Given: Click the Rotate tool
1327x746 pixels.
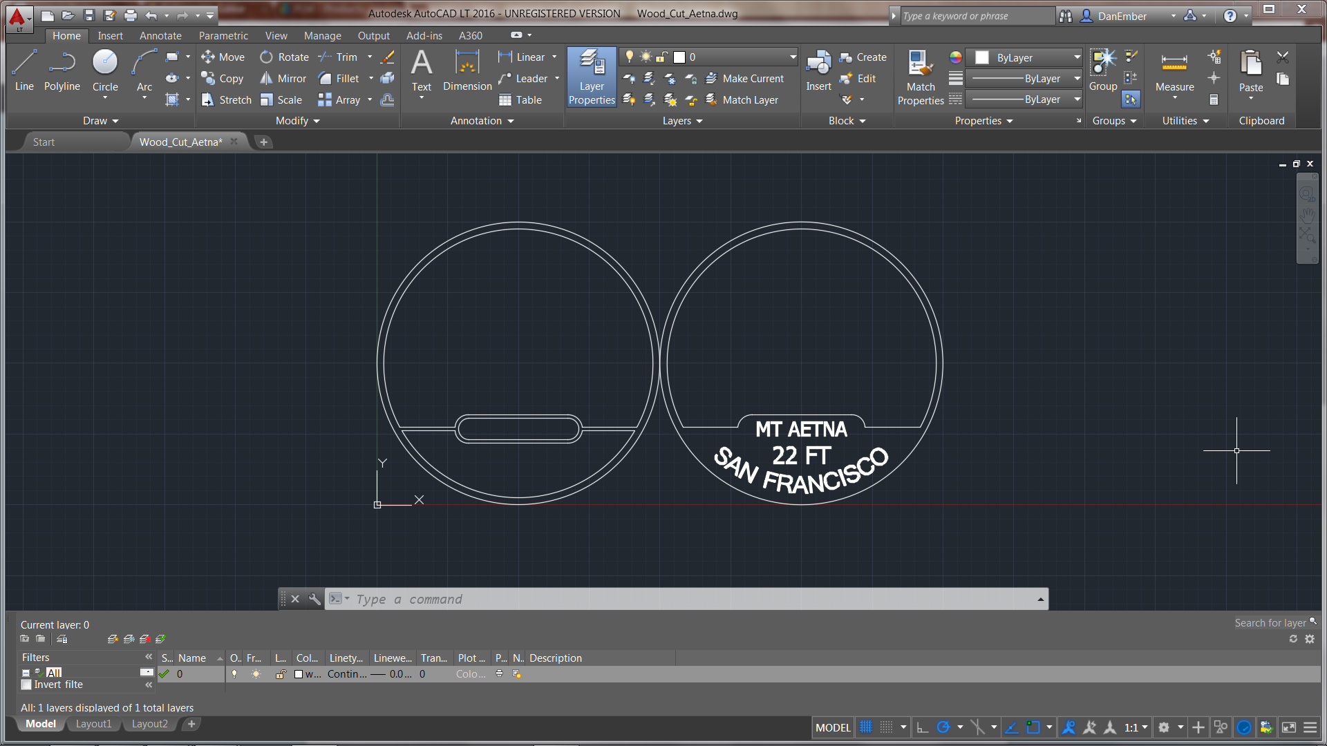Looking at the screenshot, I should click(x=284, y=57).
